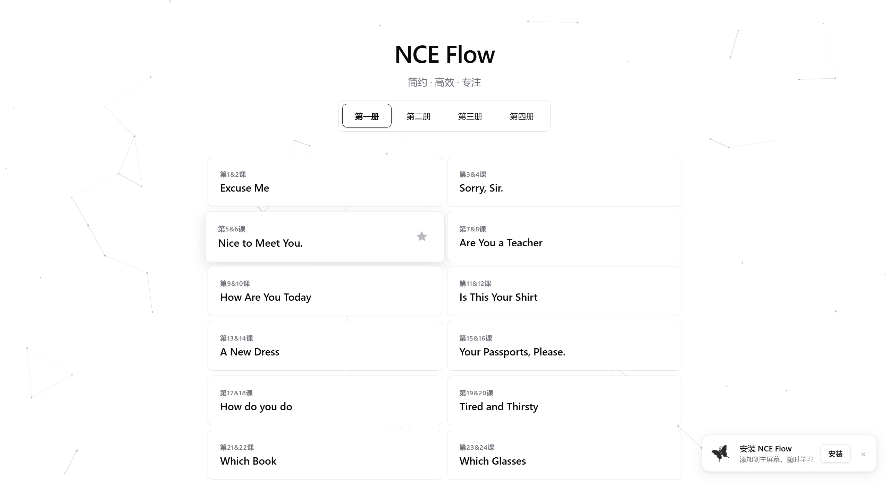Dismiss the 安装 NCE Flow prompt

[x=864, y=454]
